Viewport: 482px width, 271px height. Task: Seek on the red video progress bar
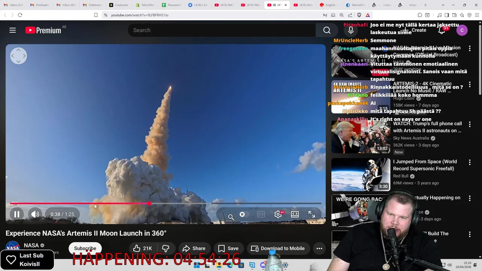pyautogui.click(x=166, y=203)
